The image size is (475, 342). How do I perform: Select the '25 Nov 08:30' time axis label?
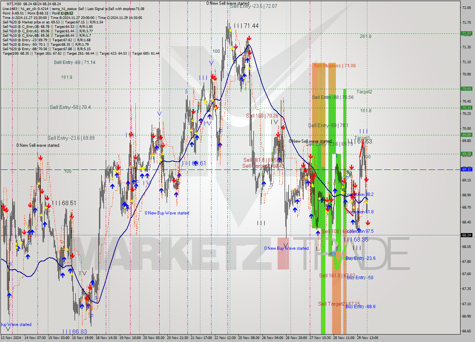(x=249, y=338)
